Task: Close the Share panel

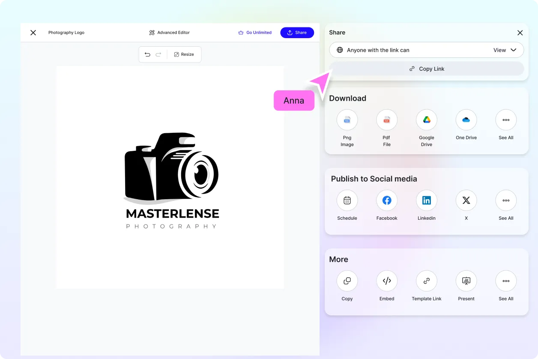Action: 520,33
